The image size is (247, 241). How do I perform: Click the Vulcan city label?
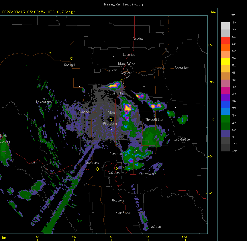[156, 227]
